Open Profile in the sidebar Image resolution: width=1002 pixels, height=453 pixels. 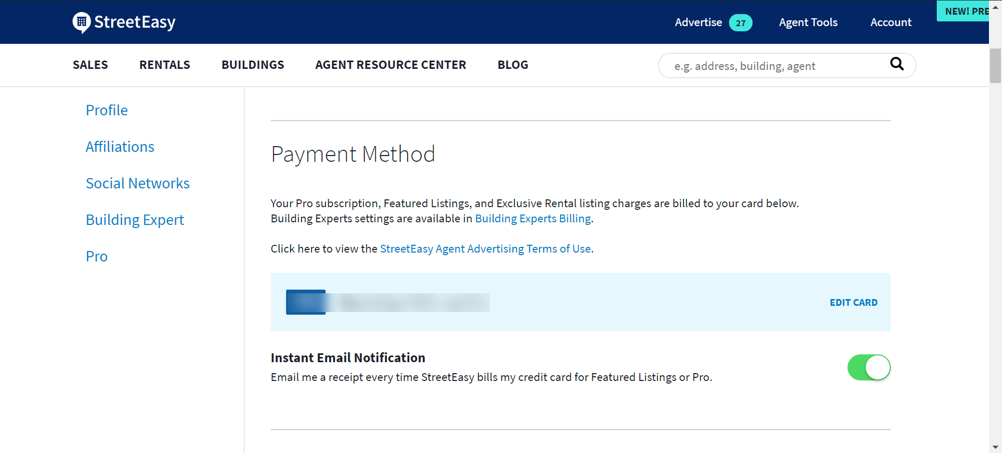(x=107, y=110)
